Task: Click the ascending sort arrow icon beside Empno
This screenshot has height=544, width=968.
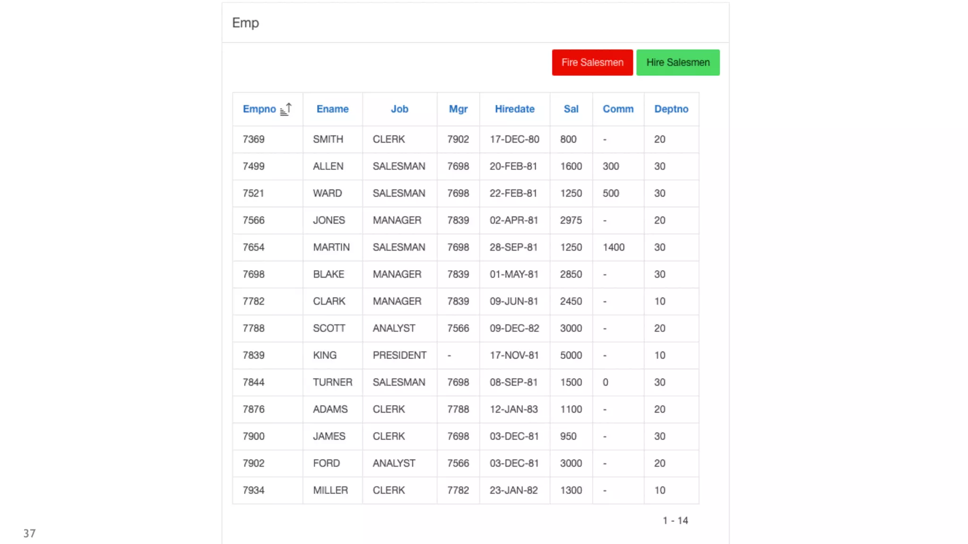Action: (x=286, y=109)
